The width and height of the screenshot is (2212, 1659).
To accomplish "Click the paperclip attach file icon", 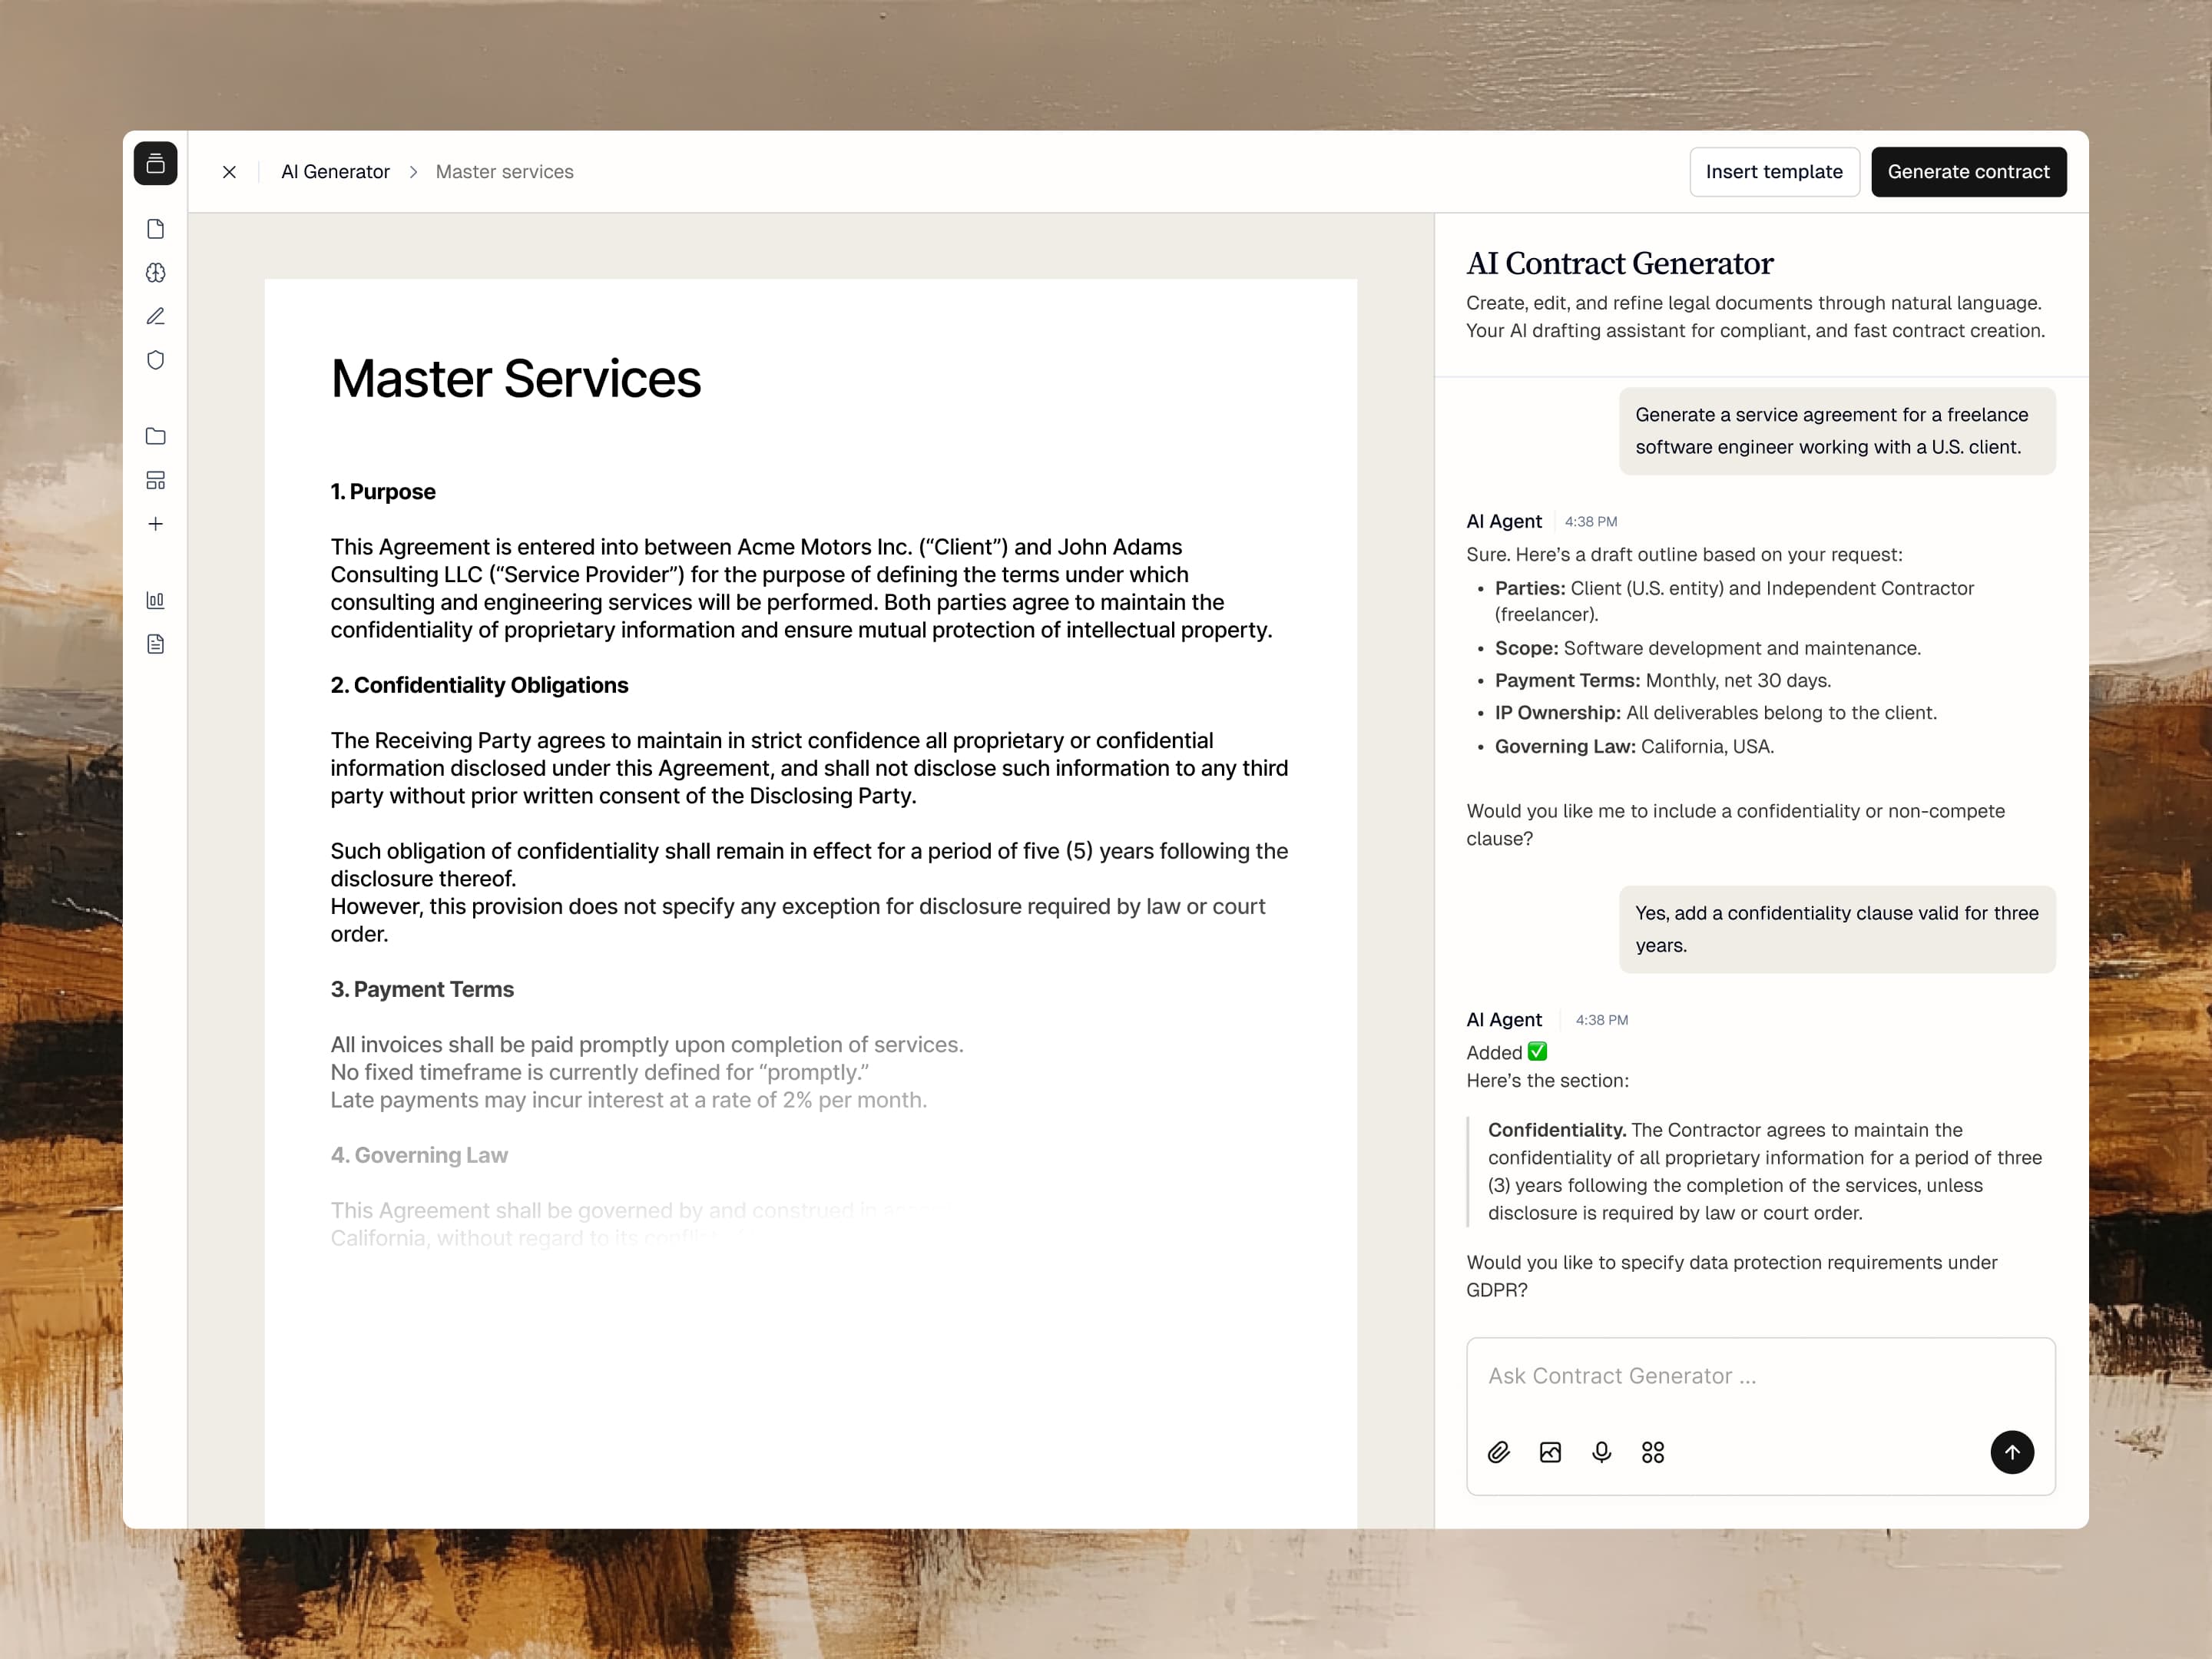I will click(x=1498, y=1452).
